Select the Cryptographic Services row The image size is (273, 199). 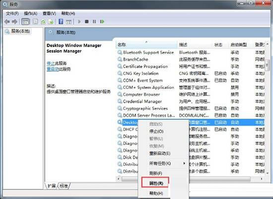(191, 108)
